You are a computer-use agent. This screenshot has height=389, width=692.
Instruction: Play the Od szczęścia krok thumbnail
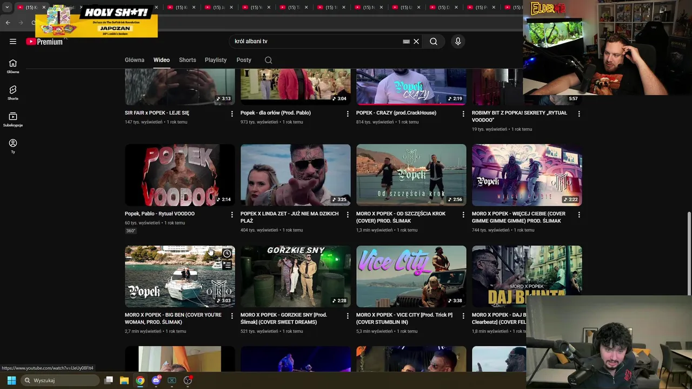[x=411, y=175]
